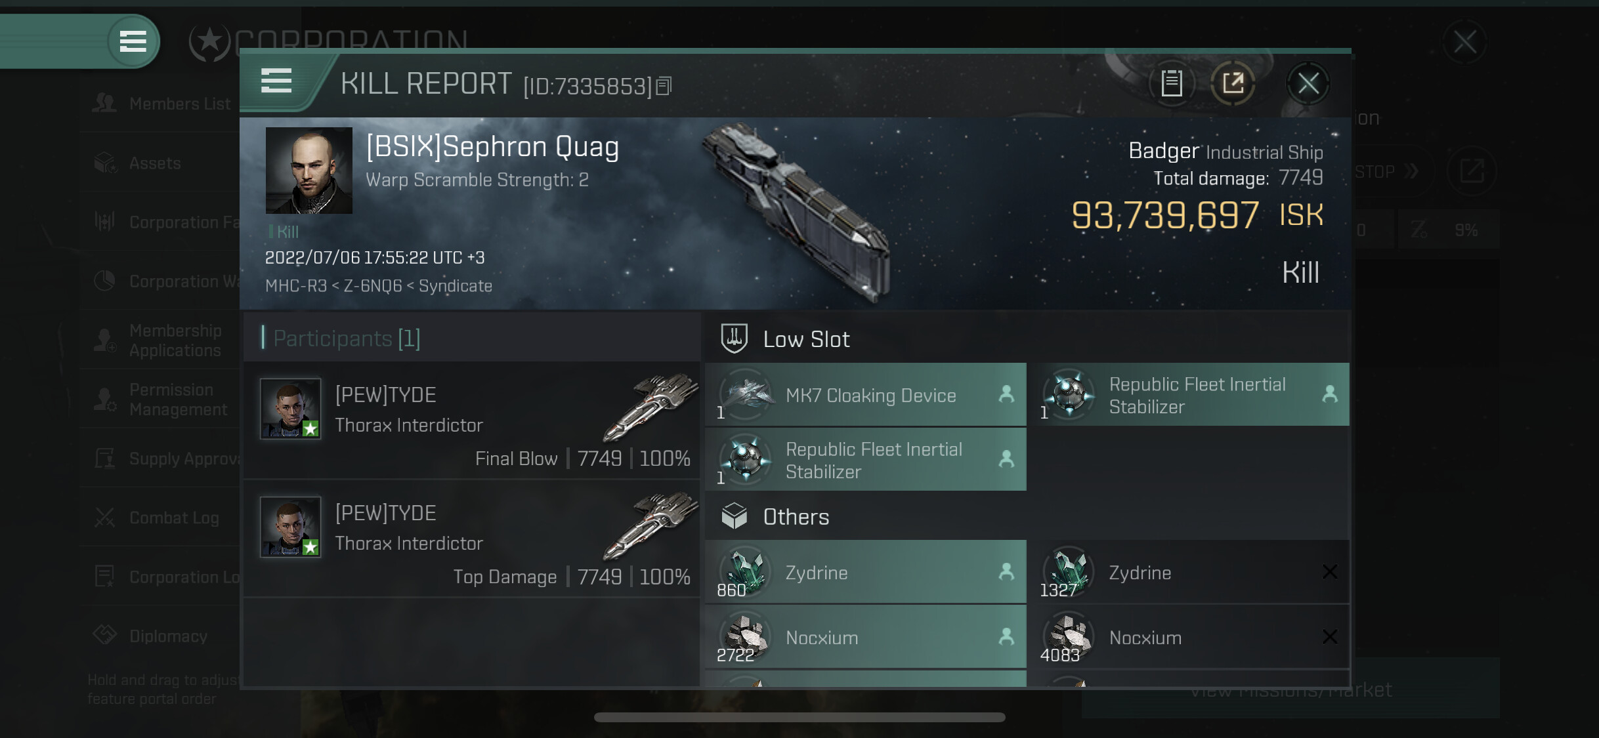View the Top Damage TYDE participant entry
1599x738 pixels.
(x=471, y=538)
